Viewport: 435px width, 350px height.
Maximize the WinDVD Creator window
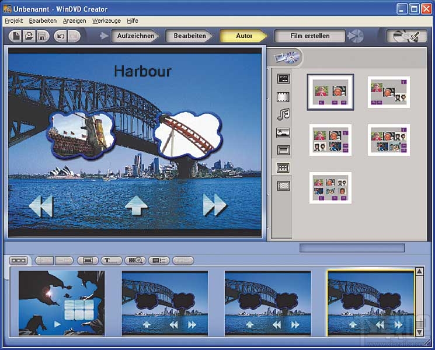(414, 9)
